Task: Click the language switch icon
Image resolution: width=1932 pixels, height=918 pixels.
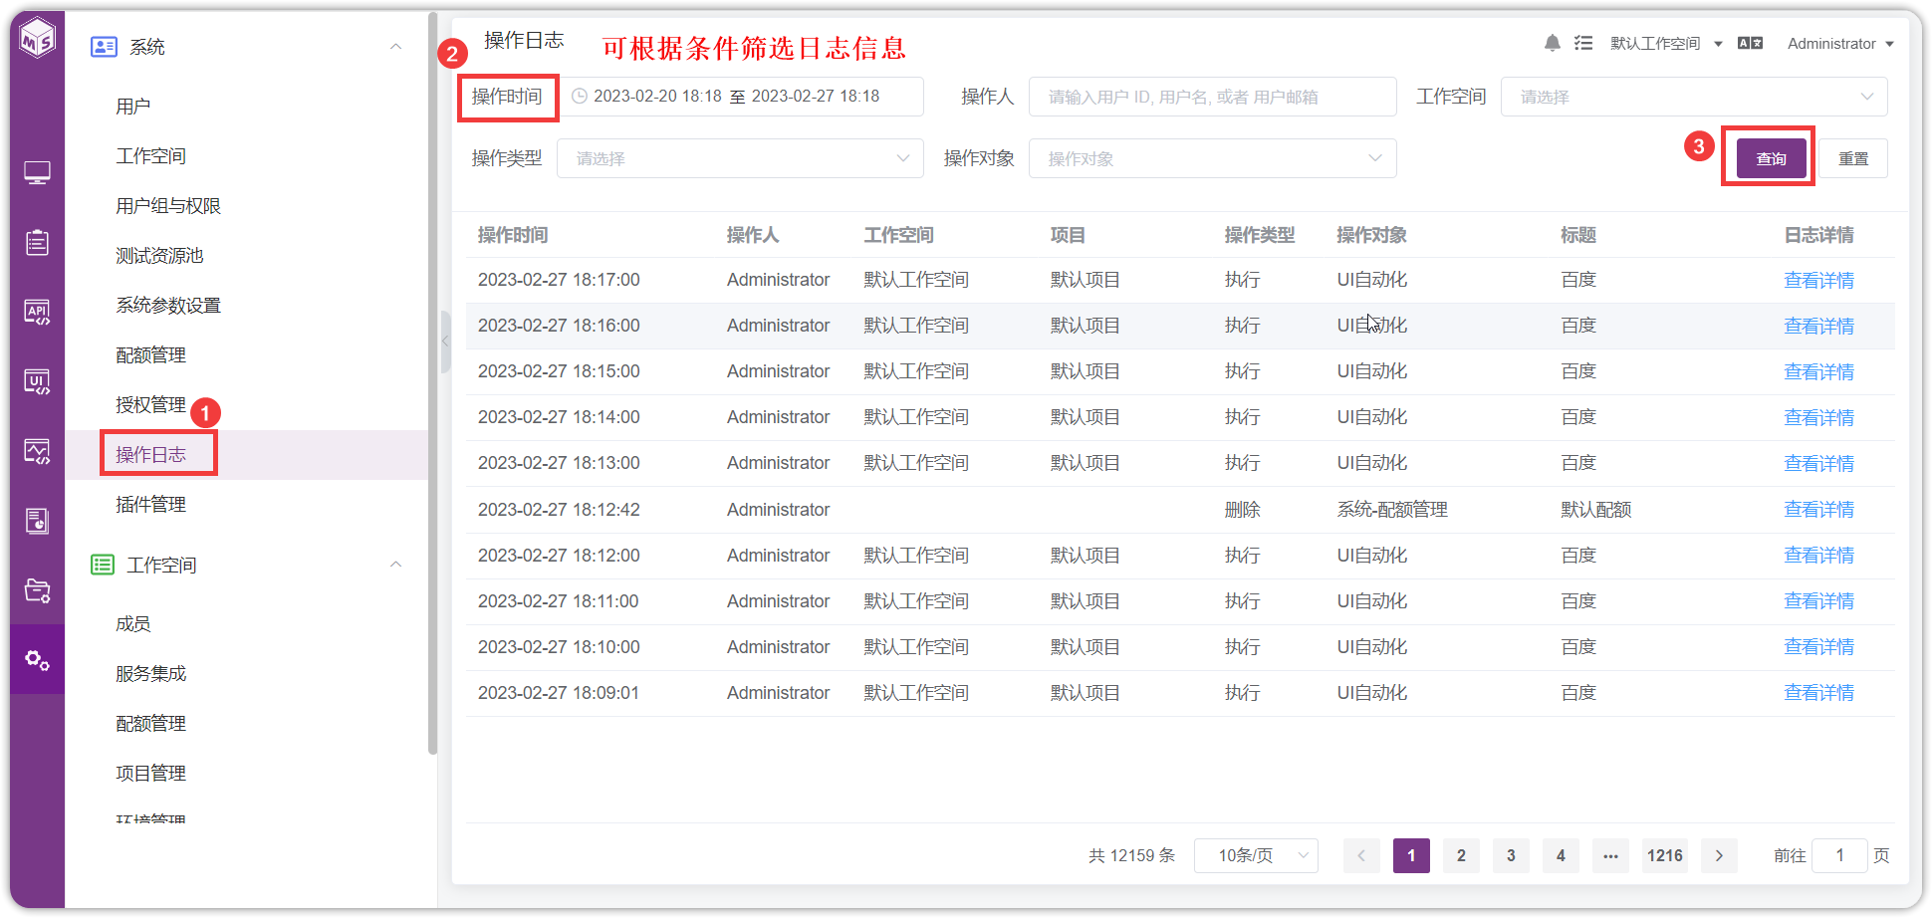Action: [1751, 43]
